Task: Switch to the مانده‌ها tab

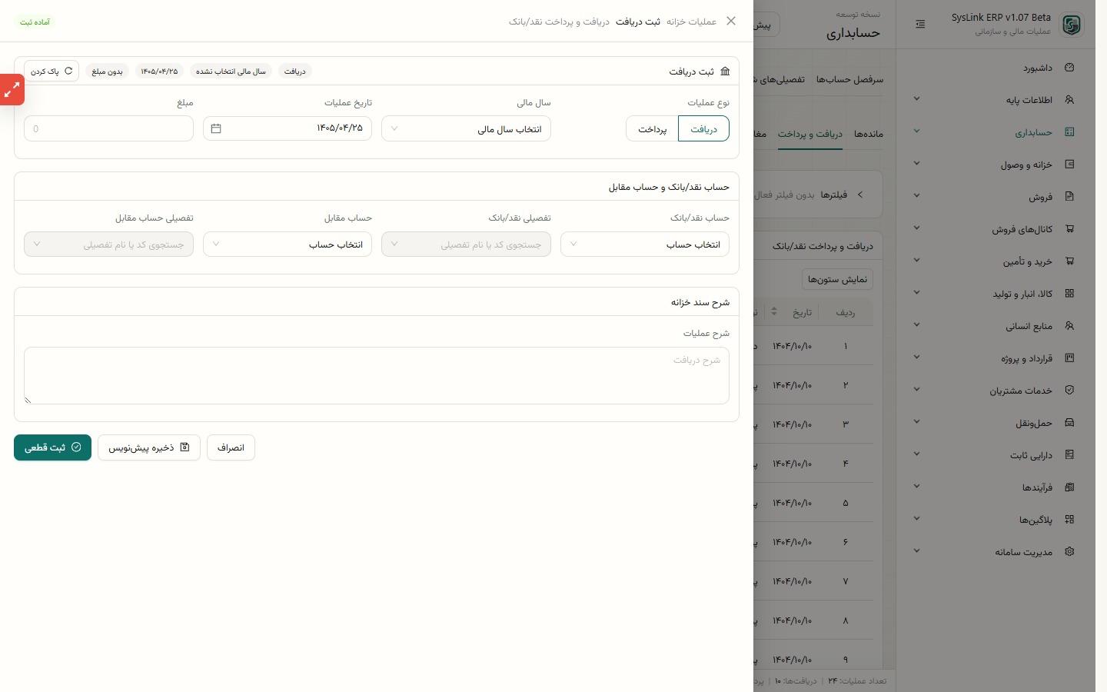Action: coord(869,134)
